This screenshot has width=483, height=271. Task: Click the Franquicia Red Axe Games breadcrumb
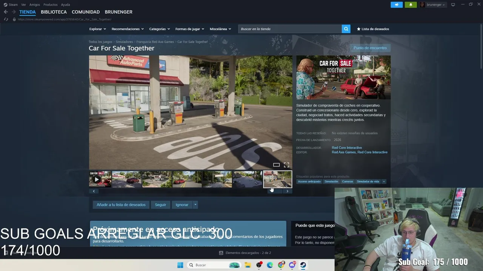(155, 42)
